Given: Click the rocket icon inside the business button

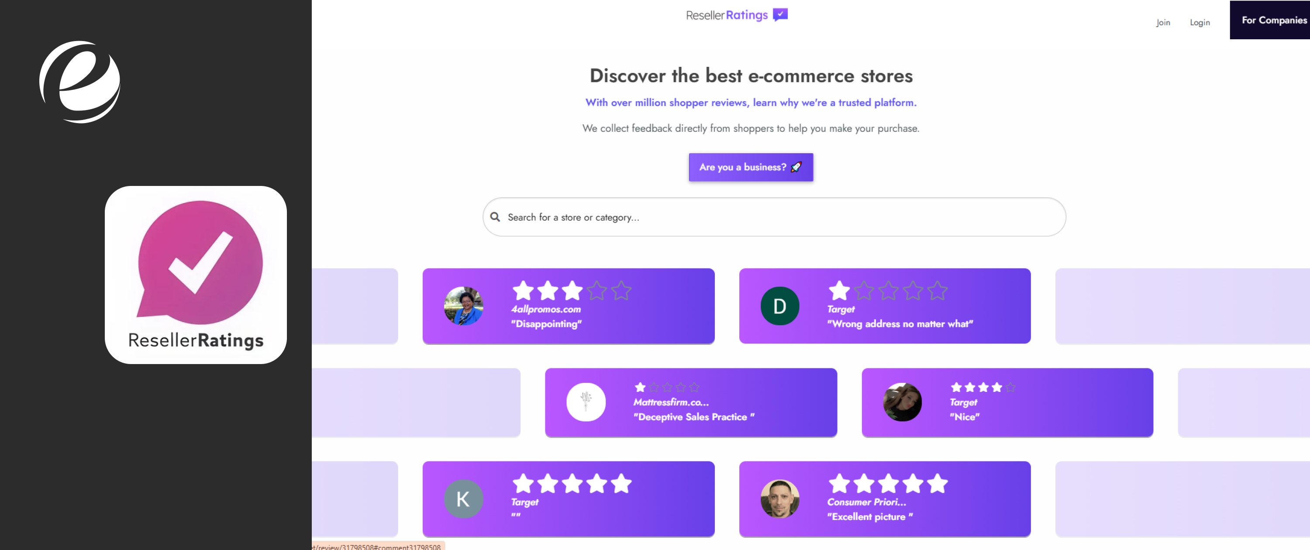Looking at the screenshot, I should [x=797, y=167].
